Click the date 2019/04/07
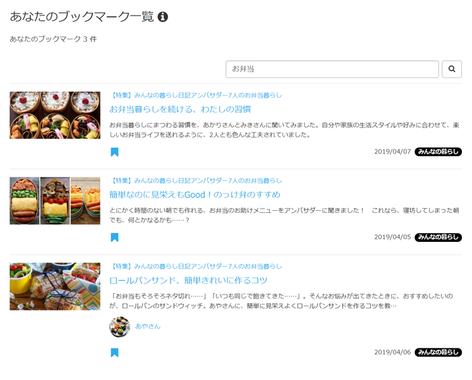 point(392,152)
